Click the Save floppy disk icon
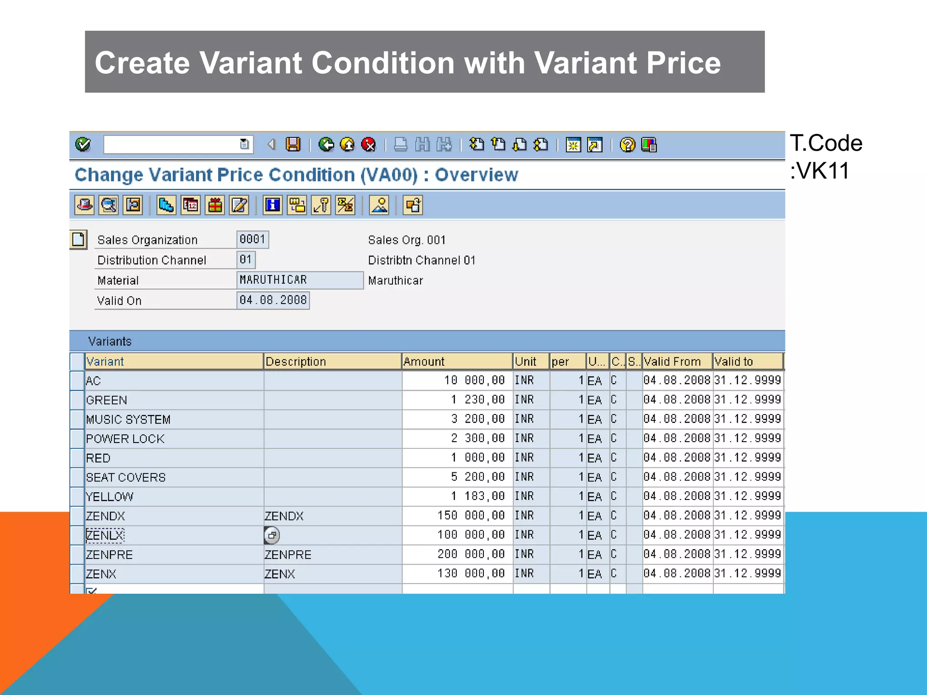This screenshot has width=927, height=695. (x=293, y=145)
